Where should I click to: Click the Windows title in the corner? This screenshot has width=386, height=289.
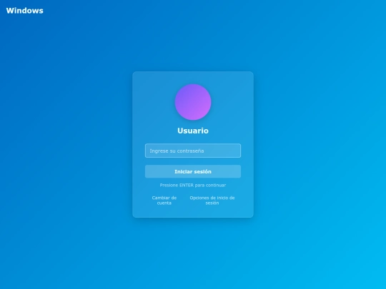(24, 11)
